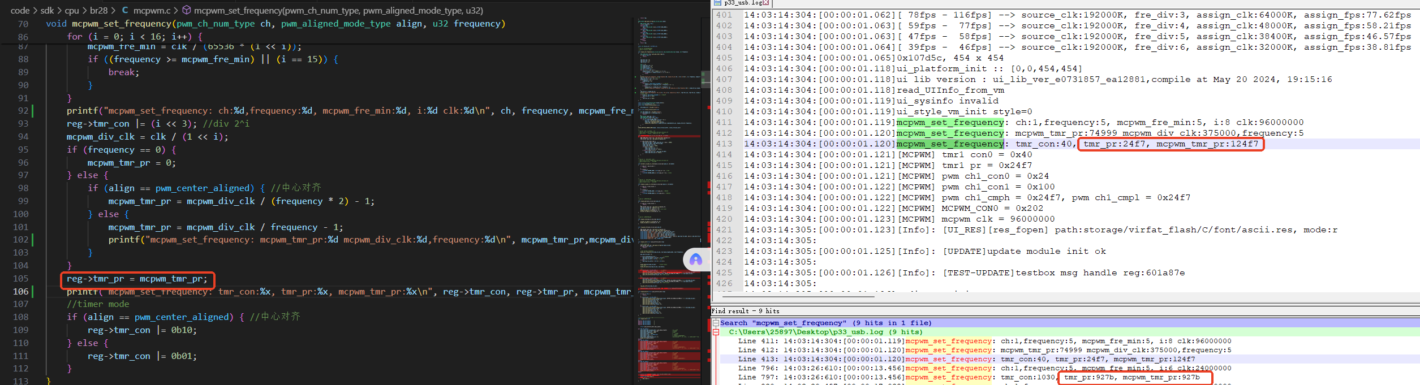Click the 'break;' statement on line 89
This screenshot has width=1420, height=385.
[124, 72]
